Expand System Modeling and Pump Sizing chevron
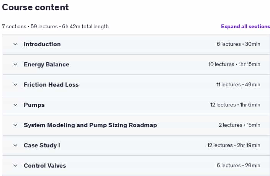This screenshot has width=270, height=176. point(15,125)
